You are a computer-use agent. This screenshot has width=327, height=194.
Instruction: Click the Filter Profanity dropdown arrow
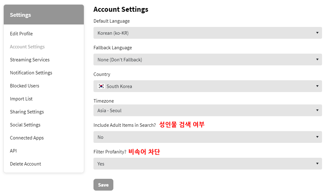(317, 164)
